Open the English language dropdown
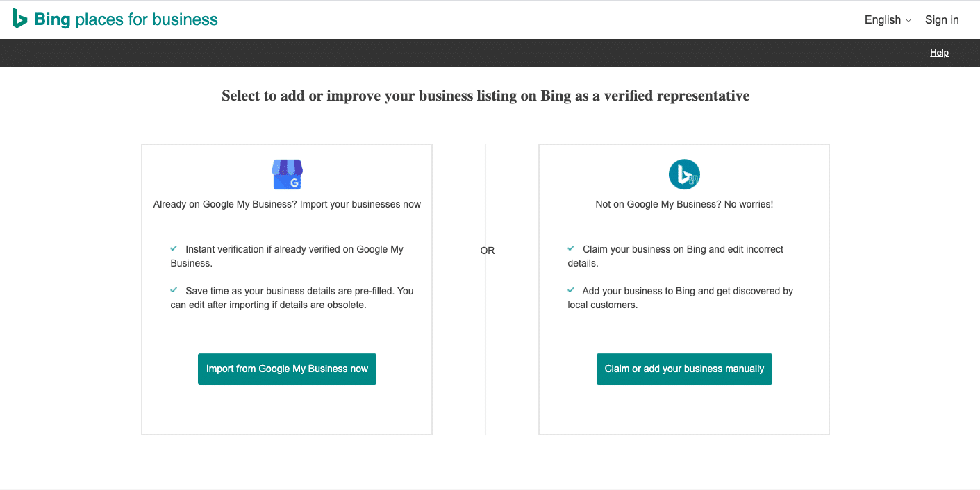 [888, 19]
